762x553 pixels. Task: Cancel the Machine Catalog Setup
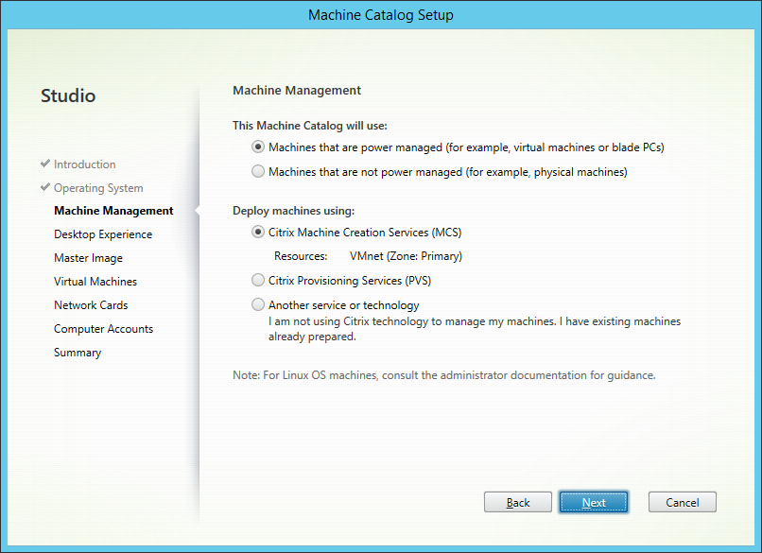pyautogui.click(x=683, y=502)
